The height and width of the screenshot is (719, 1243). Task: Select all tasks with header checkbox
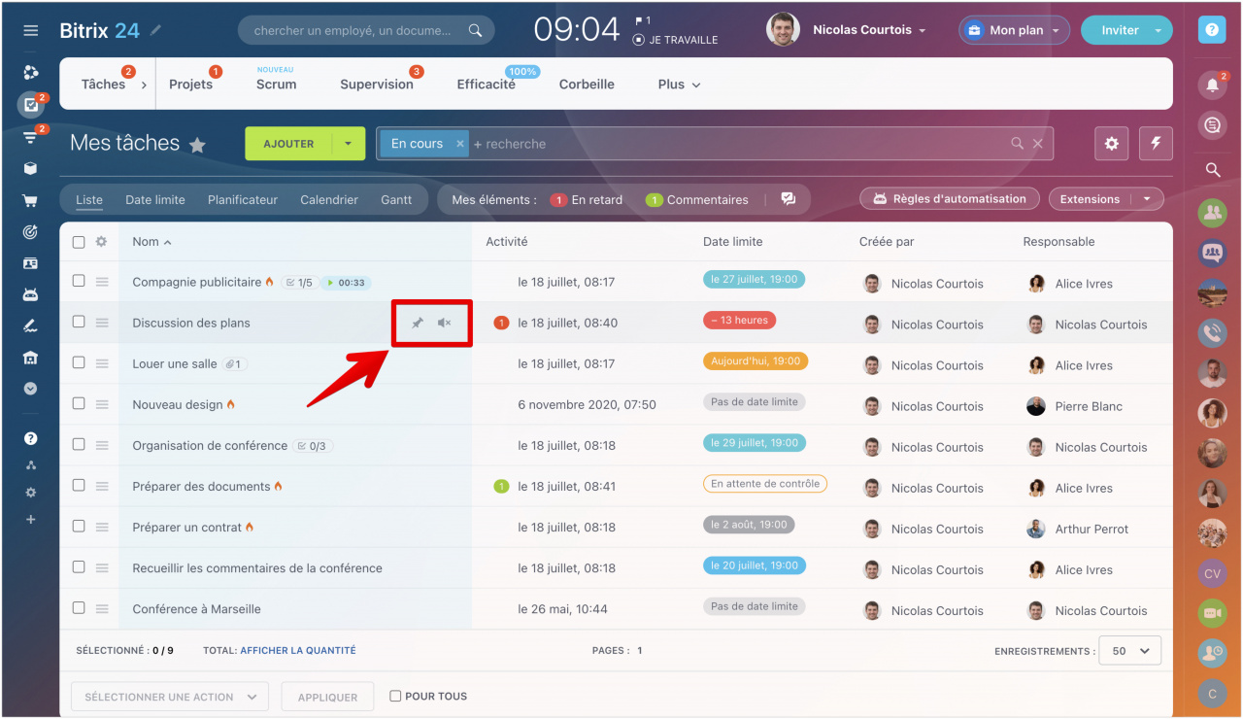(x=79, y=242)
